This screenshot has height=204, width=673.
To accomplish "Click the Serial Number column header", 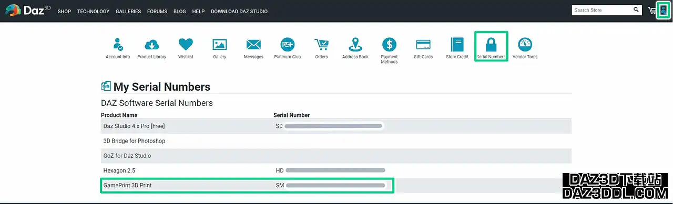I will tap(291, 115).
